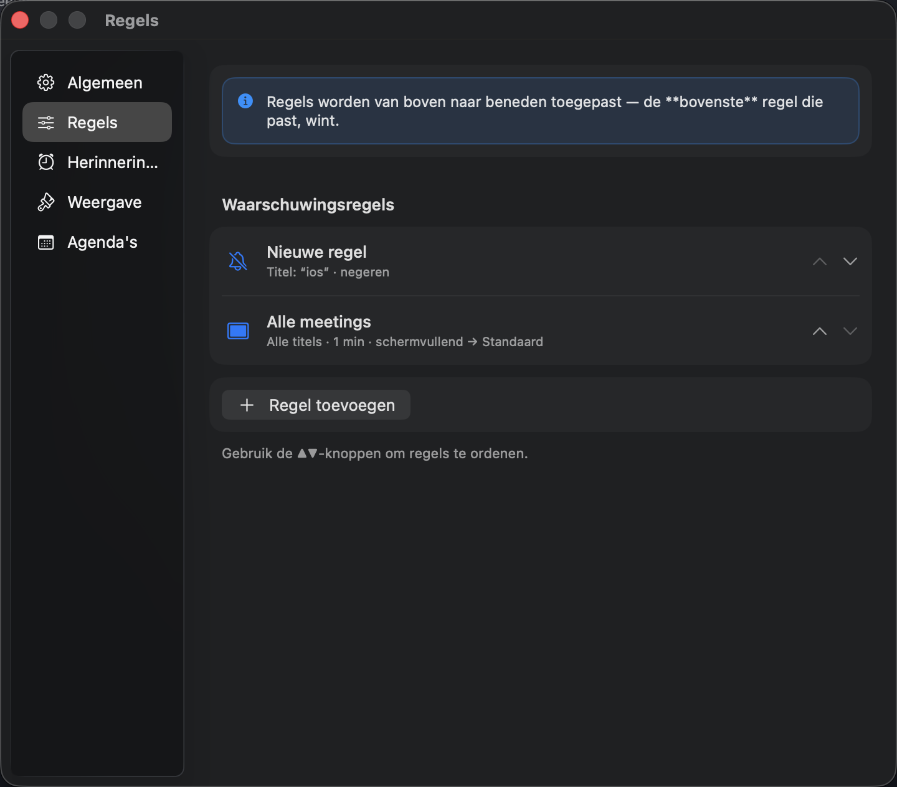The image size is (897, 787).
Task: Click Regel toevoegen button label
Action: [x=332, y=405]
